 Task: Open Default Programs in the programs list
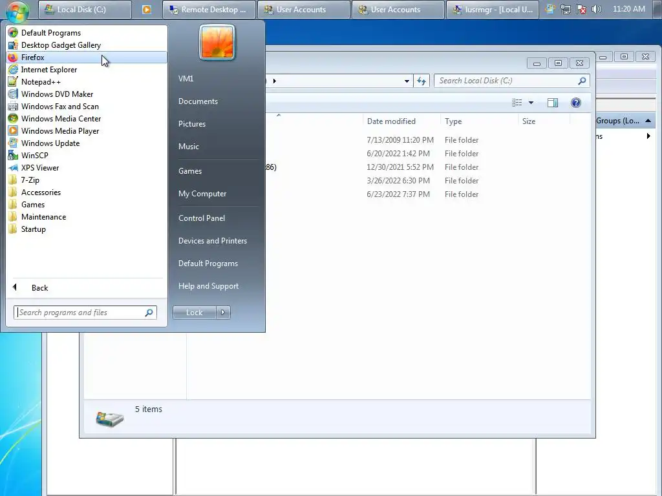(x=87, y=33)
